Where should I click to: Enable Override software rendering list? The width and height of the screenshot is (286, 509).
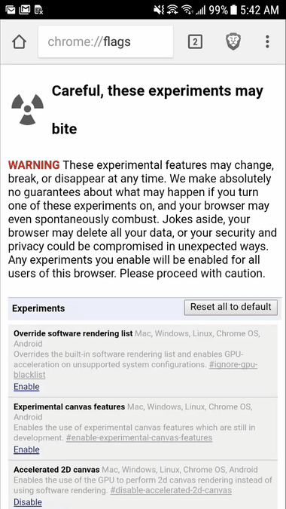click(x=26, y=387)
